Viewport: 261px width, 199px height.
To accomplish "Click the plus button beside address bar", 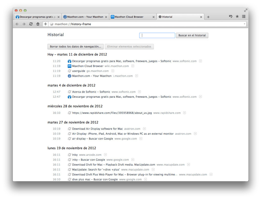I will click(x=45, y=24).
